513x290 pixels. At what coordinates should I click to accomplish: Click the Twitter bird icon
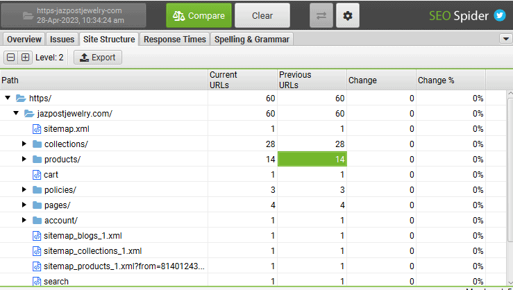coord(500,15)
